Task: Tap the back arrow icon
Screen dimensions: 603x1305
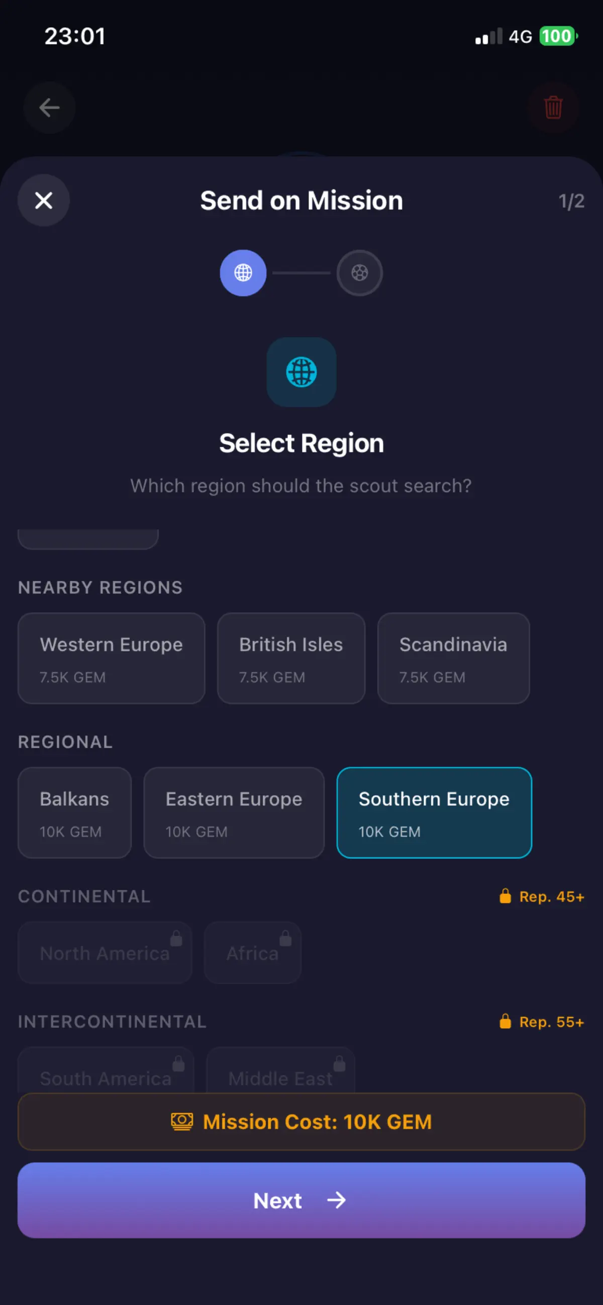Action: click(x=49, y=108)
